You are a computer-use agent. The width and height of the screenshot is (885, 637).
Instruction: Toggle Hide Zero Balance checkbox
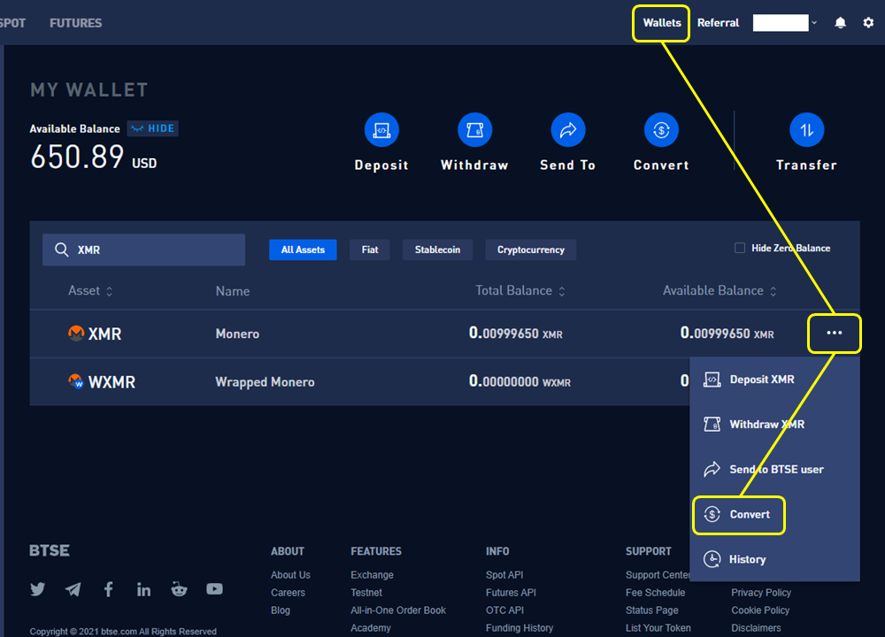click(x=739, y=248)
